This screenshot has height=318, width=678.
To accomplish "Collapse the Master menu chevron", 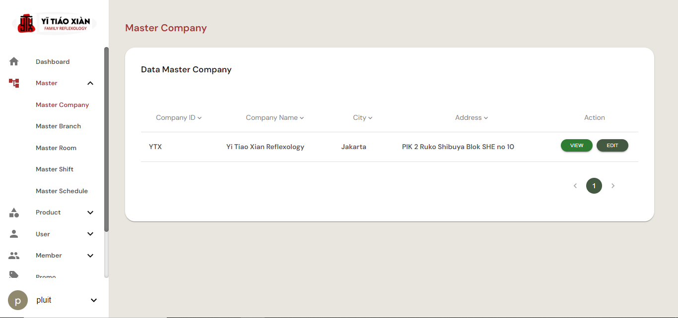I will tap(90, 83).
